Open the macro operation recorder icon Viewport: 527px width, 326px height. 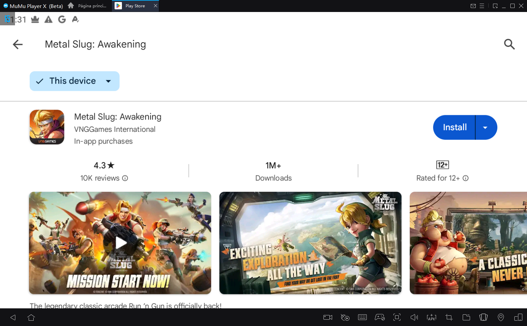click(345, 317)
